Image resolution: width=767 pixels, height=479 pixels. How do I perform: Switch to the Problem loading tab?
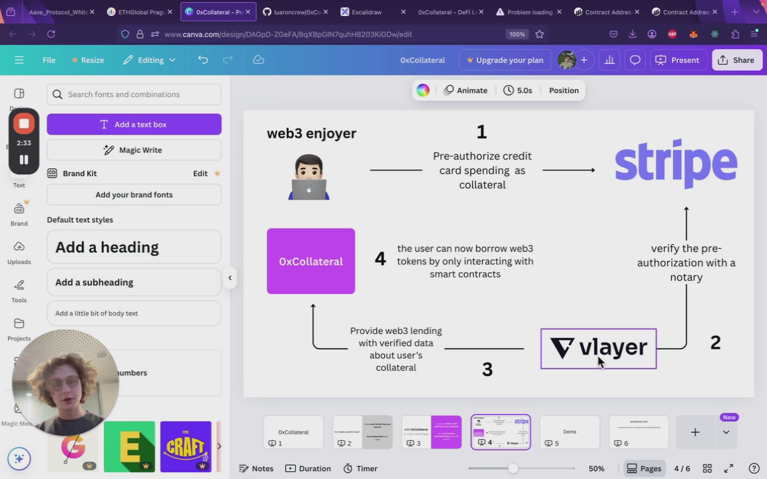tap(528, 12)
